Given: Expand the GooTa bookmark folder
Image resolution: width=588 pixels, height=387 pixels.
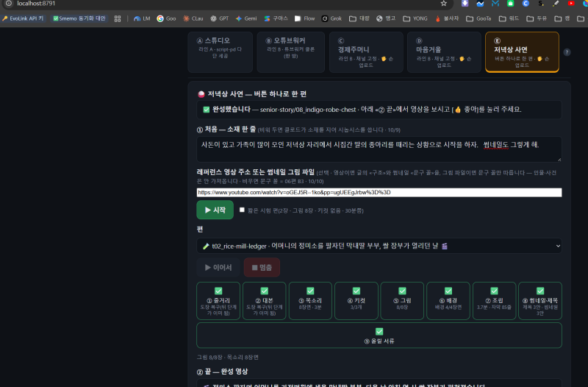Looking at the screenshot, I should click(478, 18).
